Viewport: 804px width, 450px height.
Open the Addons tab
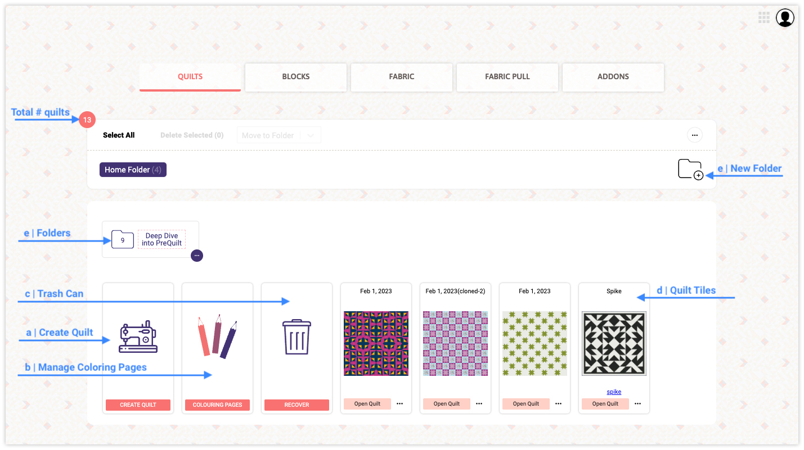[613, 77]
